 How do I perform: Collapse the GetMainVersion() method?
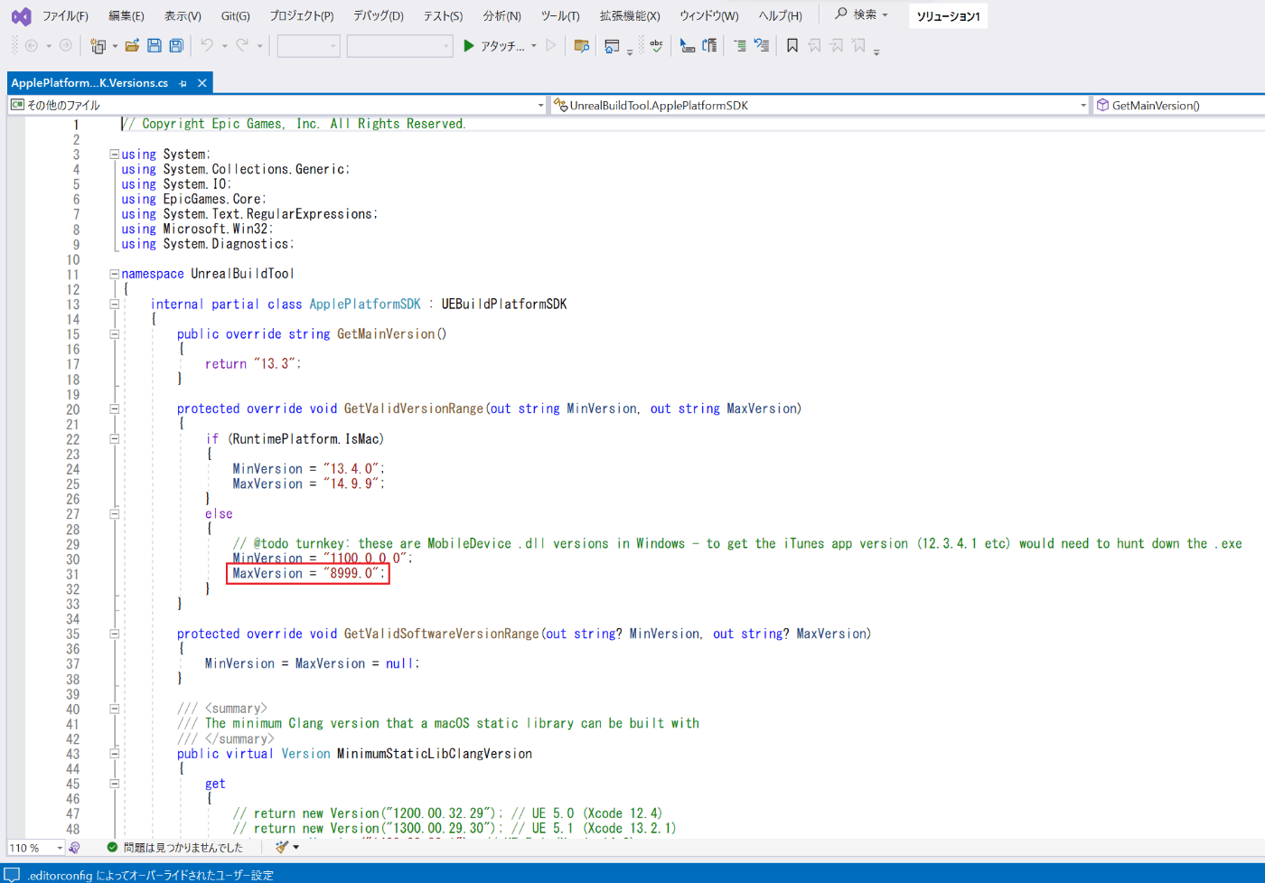pyautogui.click(x=115, y=334)
